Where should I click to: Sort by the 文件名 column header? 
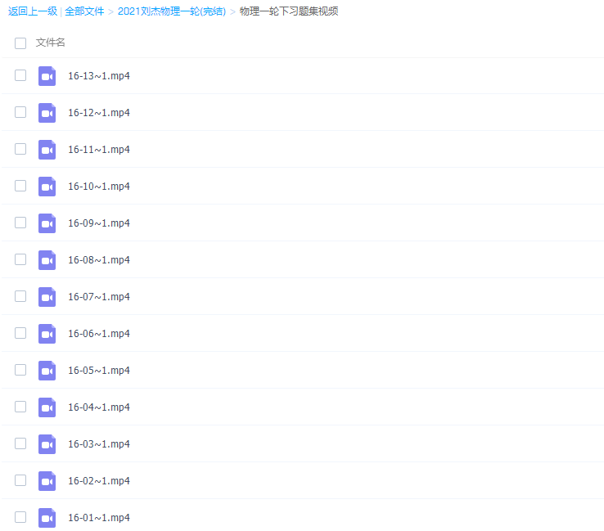(51, 43)
